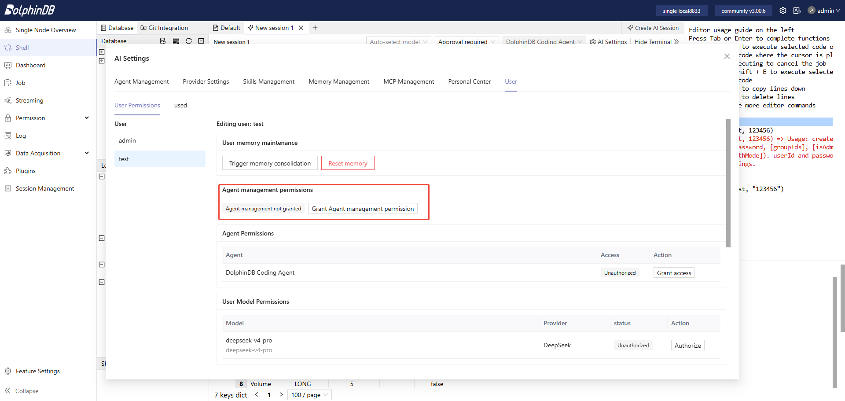Open the top-bar settings gear
Screen dimensions: 845x401
click(x=783, y=11)
